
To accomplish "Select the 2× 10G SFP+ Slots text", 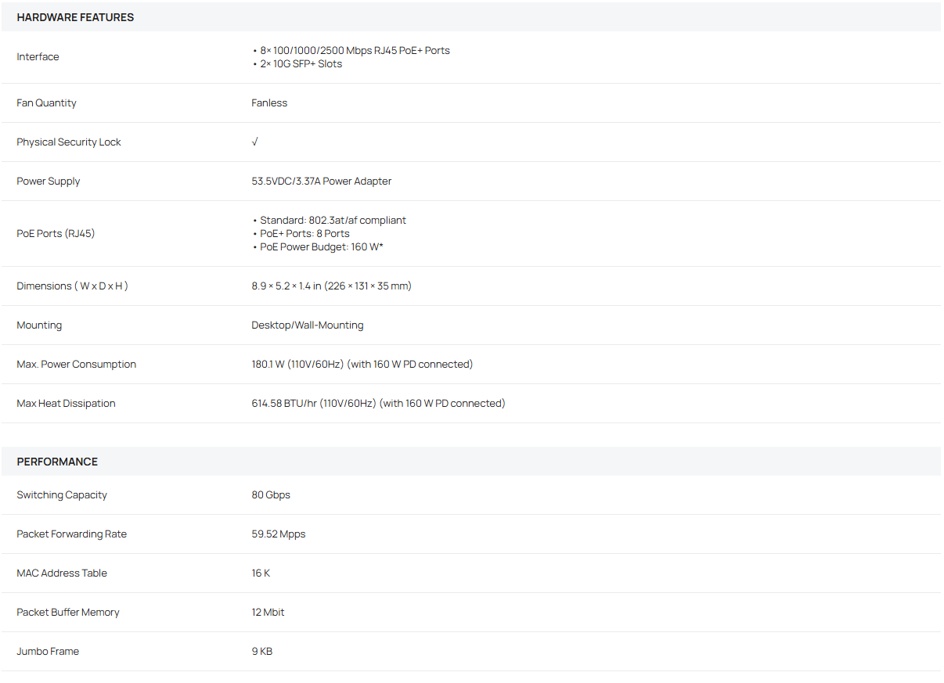I will tap(301, 63).
